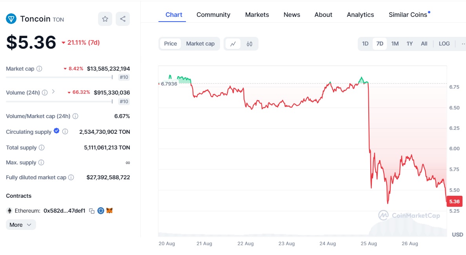The height and width of the screenshot is (255, 466).
Task: Show Volume (24h) info icon
Action: coord(45,93)
